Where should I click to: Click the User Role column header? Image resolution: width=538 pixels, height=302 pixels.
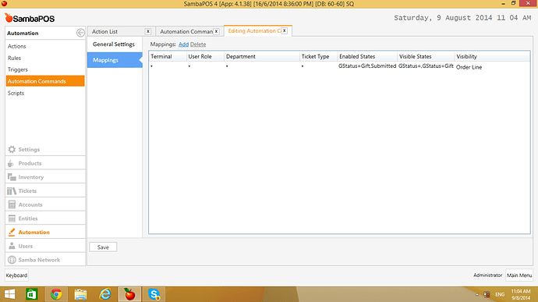[205, 56]
